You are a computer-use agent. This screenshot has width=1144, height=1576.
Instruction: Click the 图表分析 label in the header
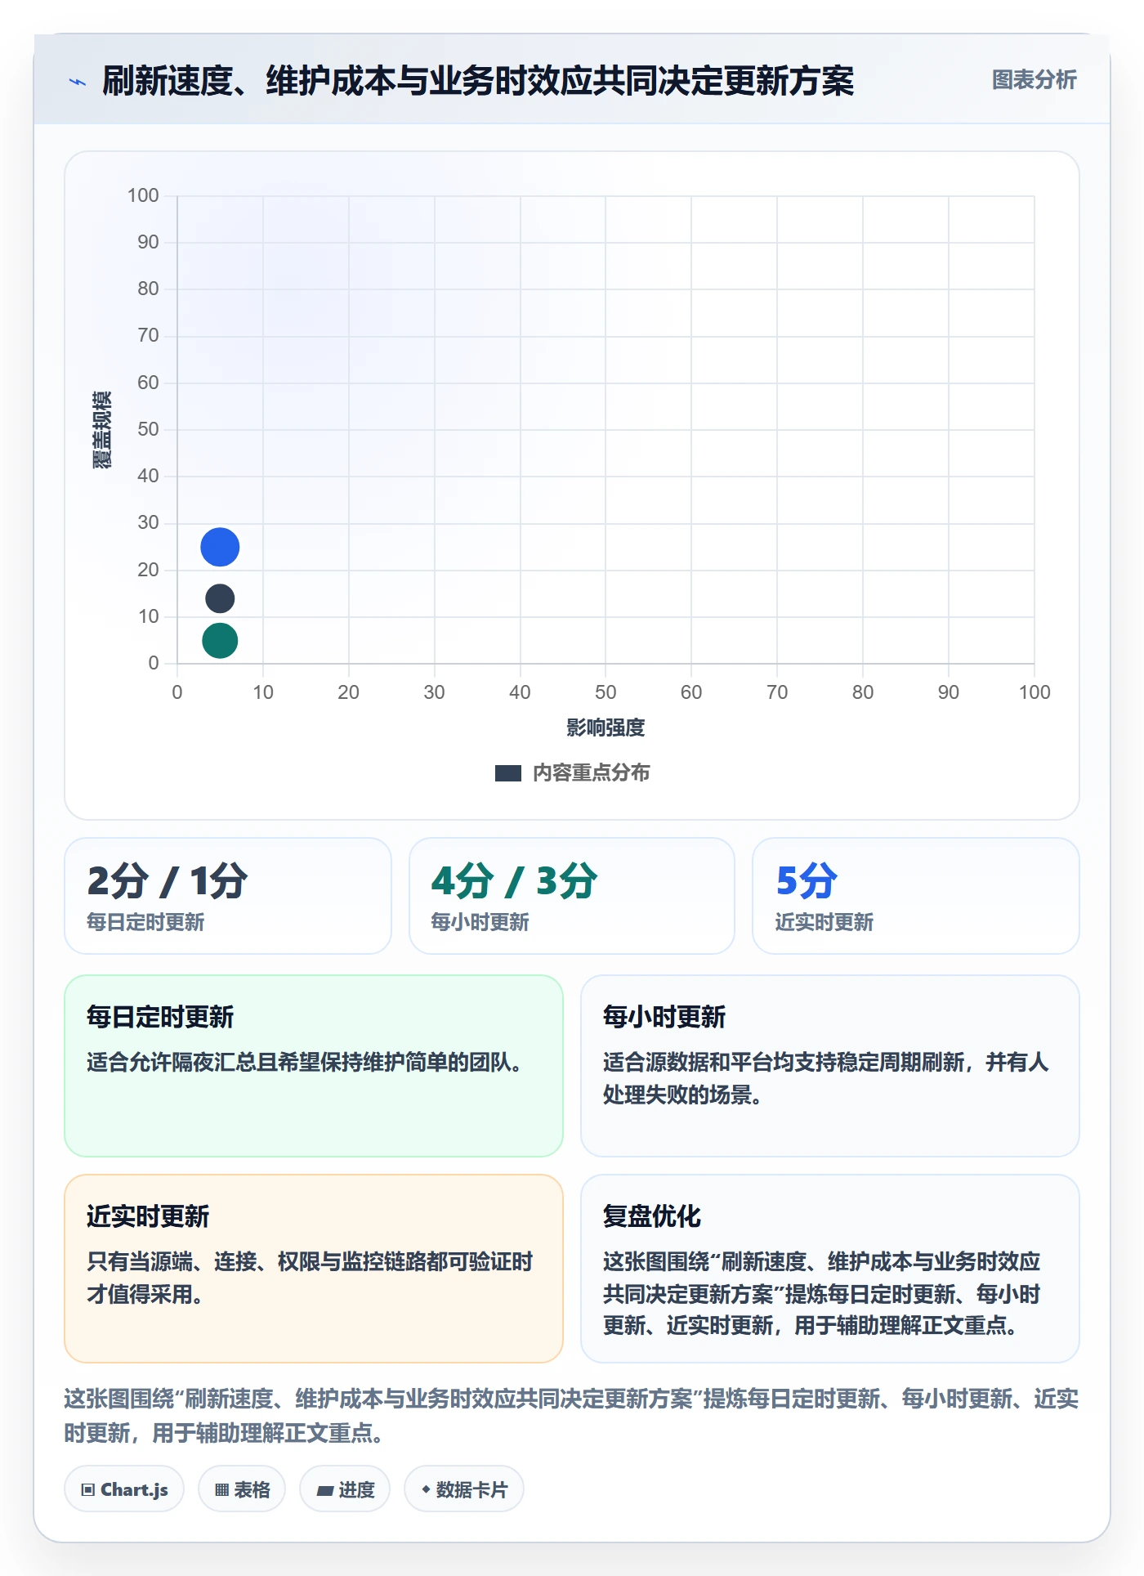(x=1034, y=80)
